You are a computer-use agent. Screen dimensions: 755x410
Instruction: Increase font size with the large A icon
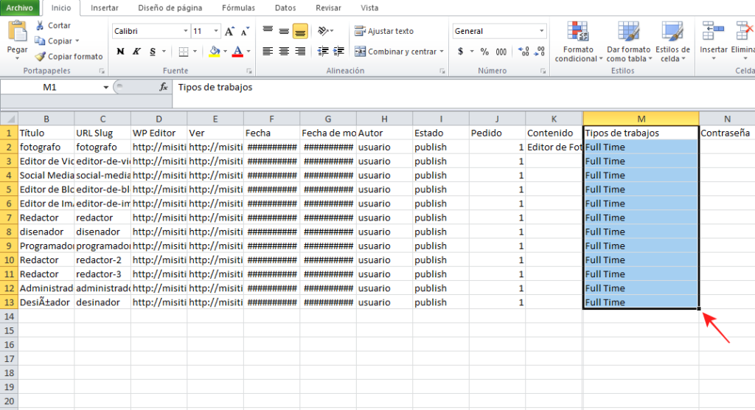pos(230,31)
